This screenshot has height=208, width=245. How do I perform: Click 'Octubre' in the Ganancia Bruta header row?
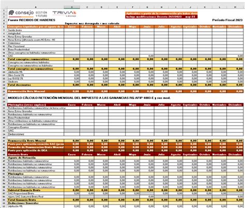205,155
